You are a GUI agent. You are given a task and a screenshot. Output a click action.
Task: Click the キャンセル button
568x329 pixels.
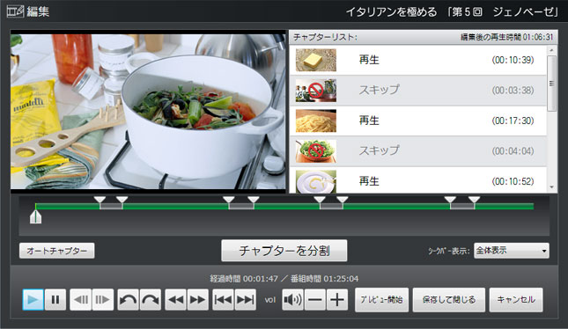[x=516, y=300]
